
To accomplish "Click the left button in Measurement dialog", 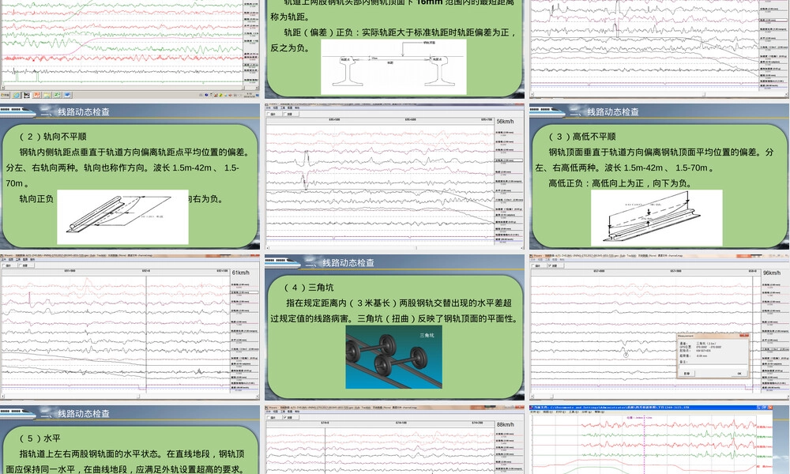I will (x=687, y=373).
